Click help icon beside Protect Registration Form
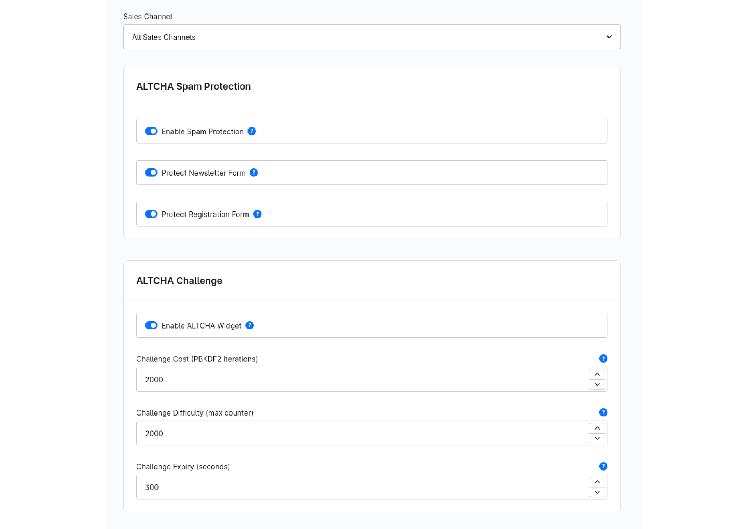The image size is (748, 529). (x=257, y=214)
